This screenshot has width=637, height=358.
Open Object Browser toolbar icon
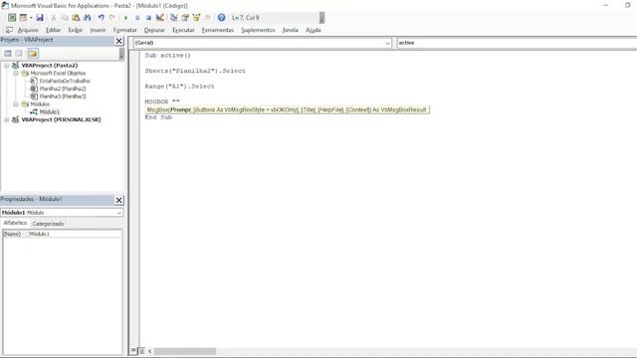click(x=197, y=18)
